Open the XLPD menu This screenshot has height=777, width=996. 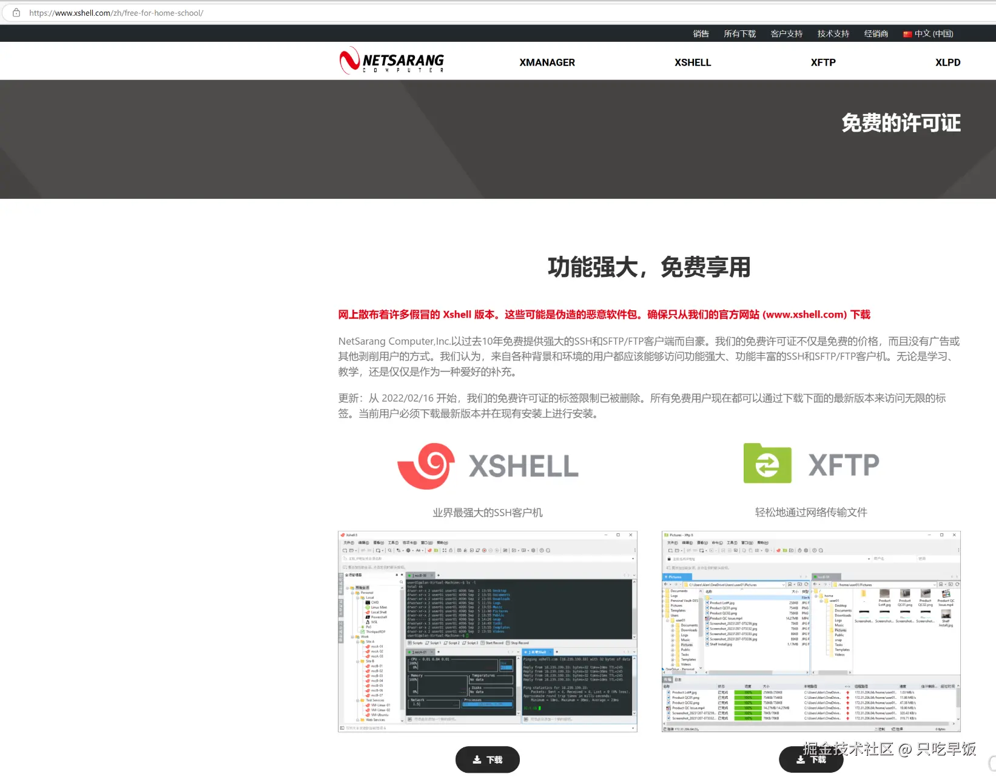[x=947, y=62]
